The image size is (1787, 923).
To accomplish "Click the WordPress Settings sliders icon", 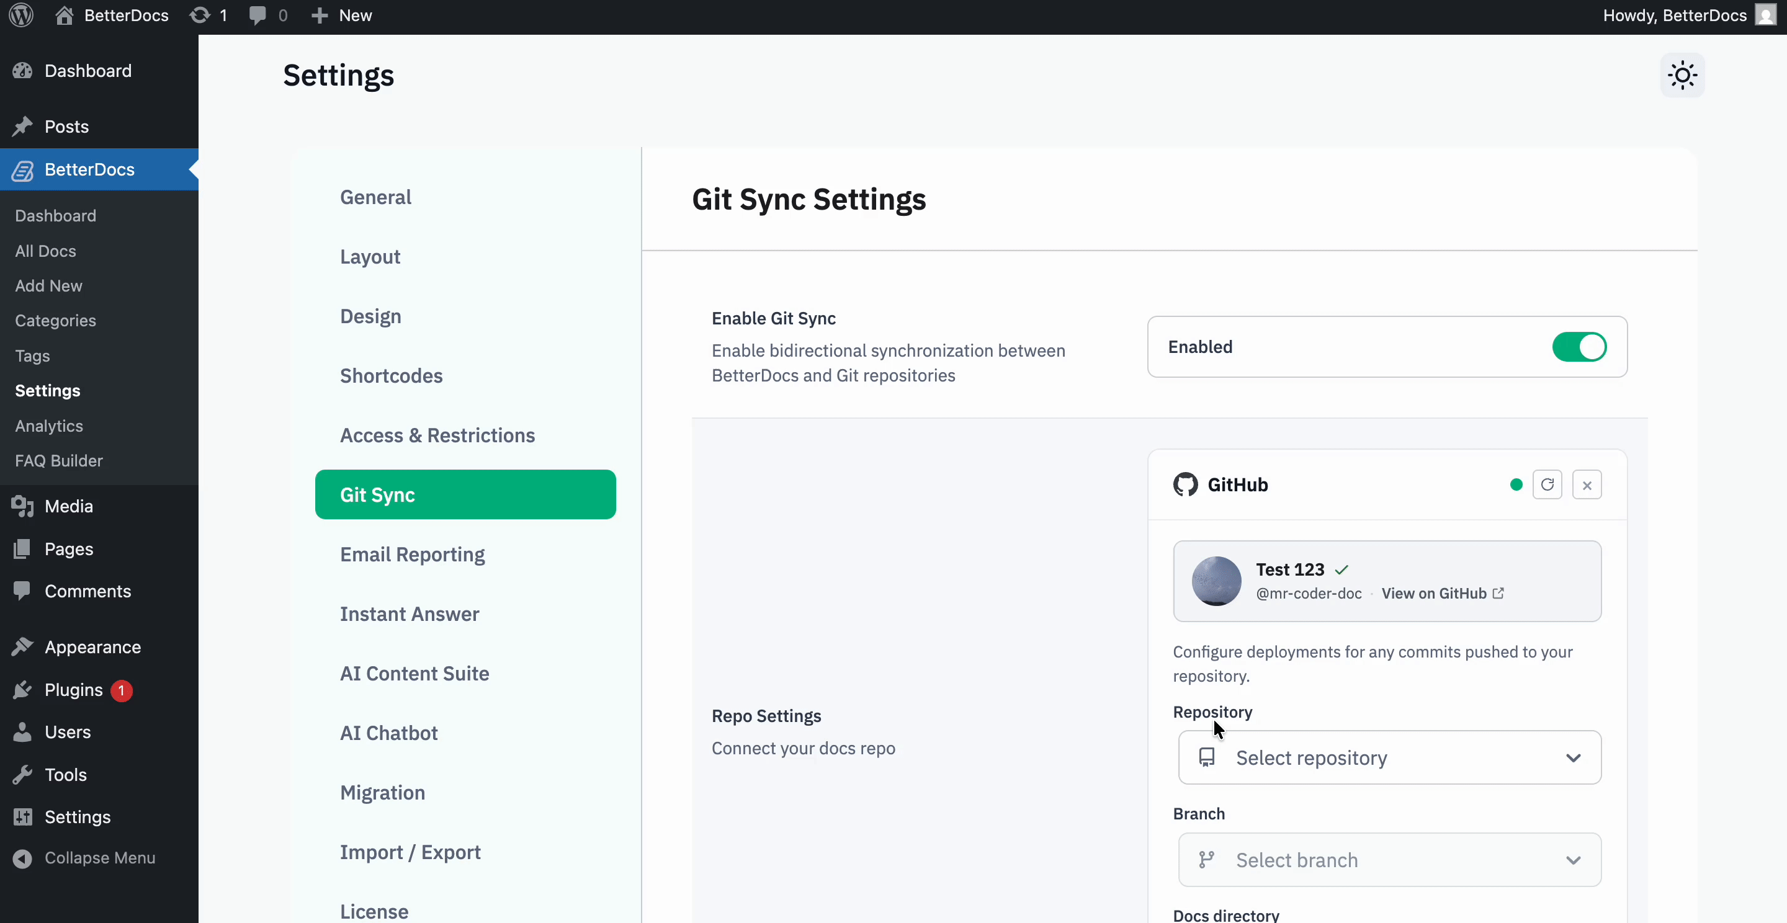I will point(22,817).
